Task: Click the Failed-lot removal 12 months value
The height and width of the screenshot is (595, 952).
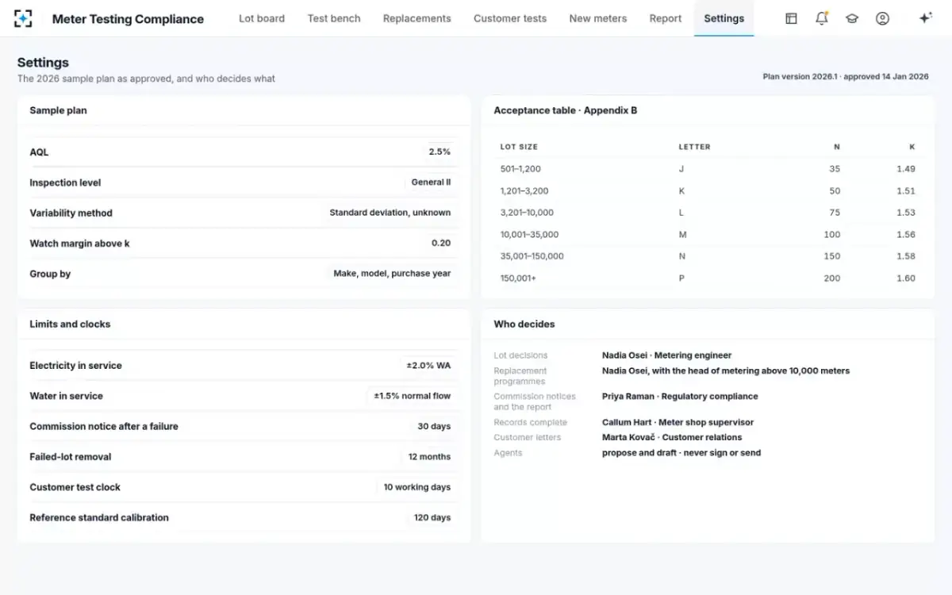Action: (429, 457)
